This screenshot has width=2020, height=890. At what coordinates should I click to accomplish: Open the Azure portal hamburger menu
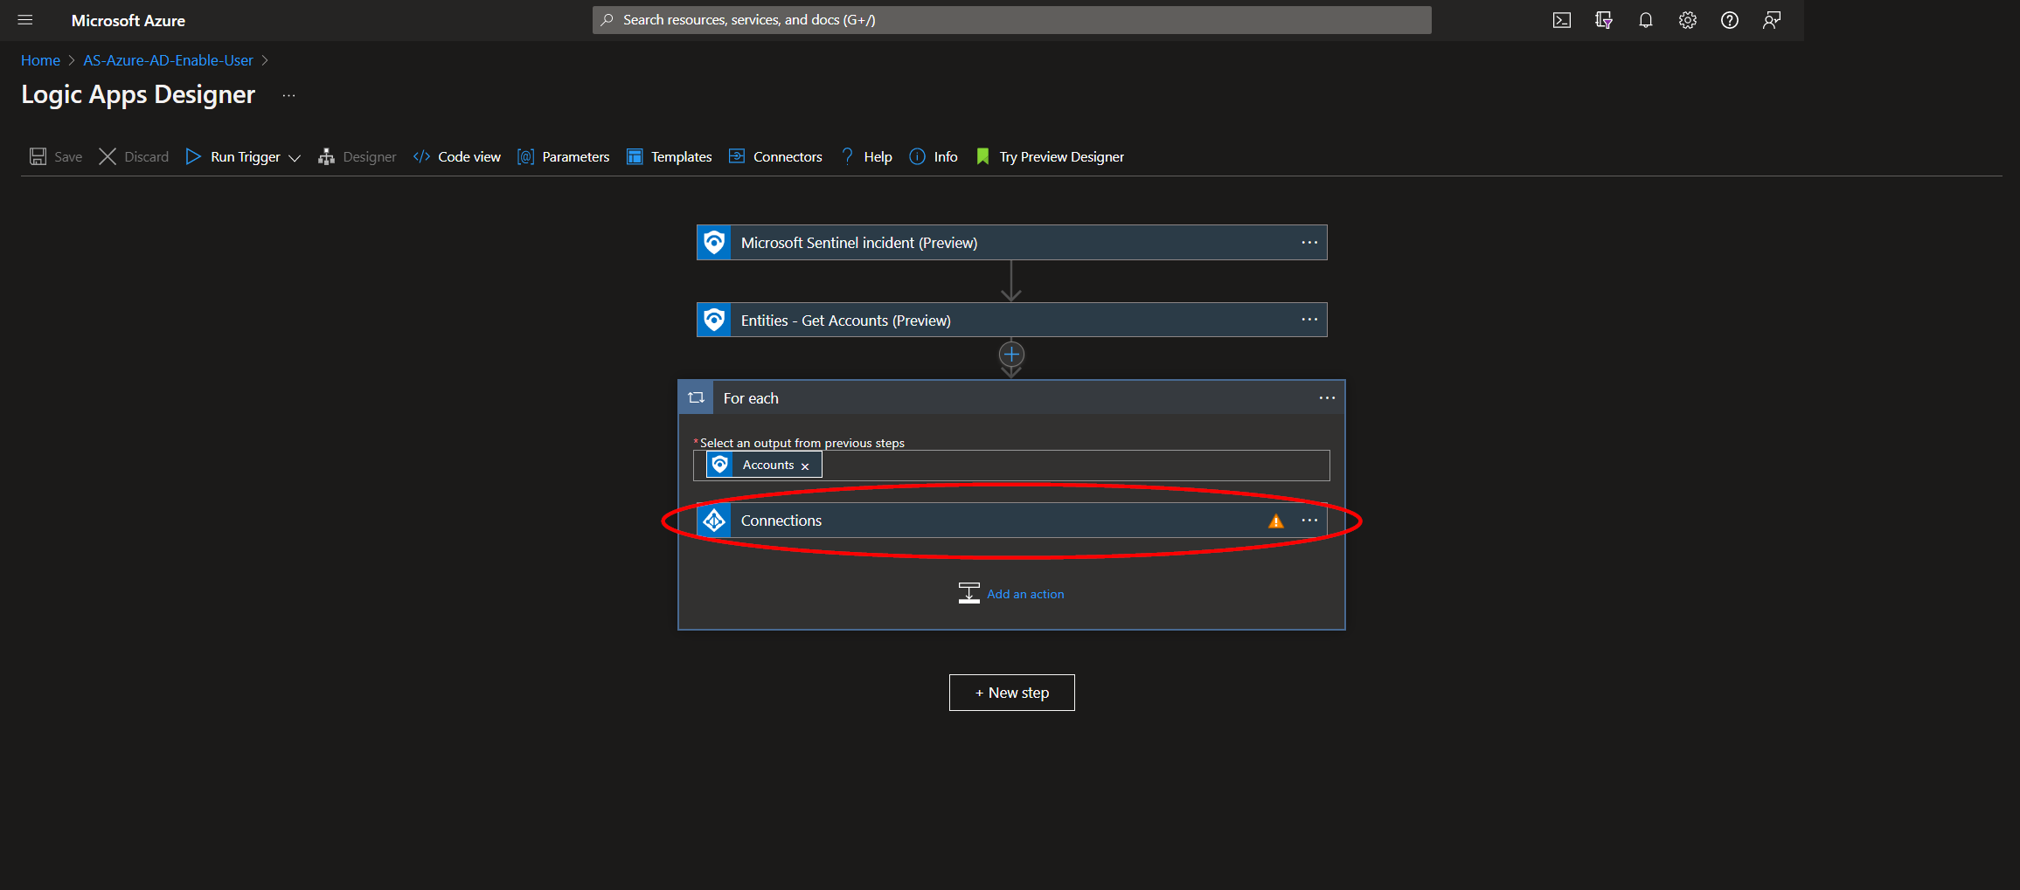tap(25, 20)
